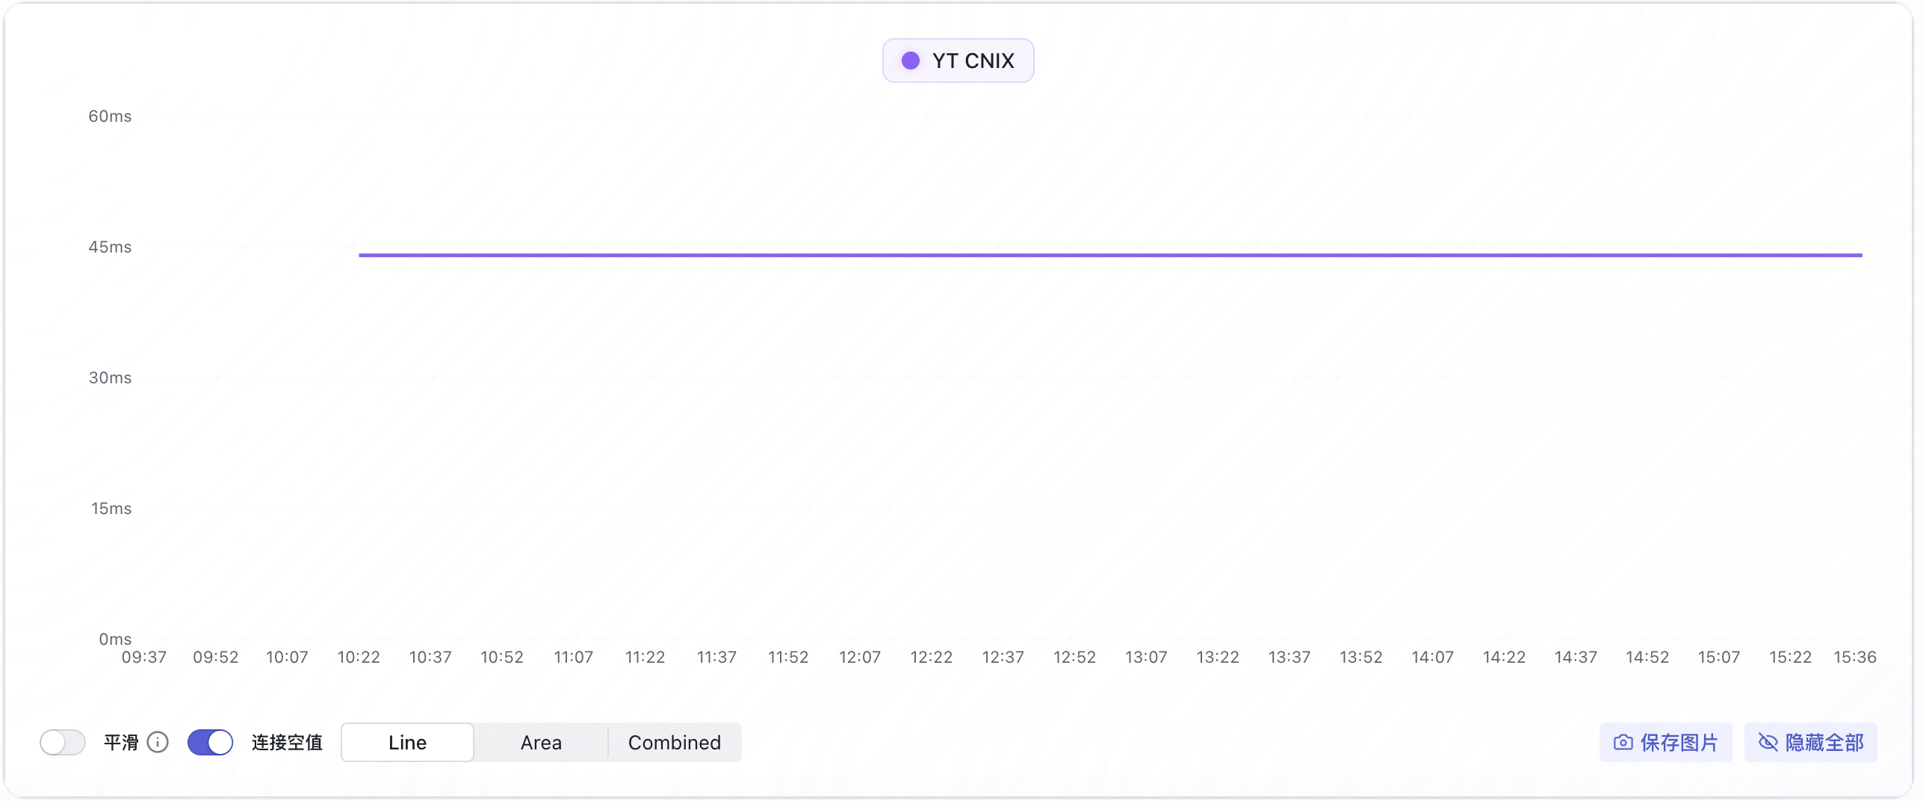The width and height of the screenshot is (1923, 801).
Task: Disable the 连接空值 toggle switch
Action: 210,742
